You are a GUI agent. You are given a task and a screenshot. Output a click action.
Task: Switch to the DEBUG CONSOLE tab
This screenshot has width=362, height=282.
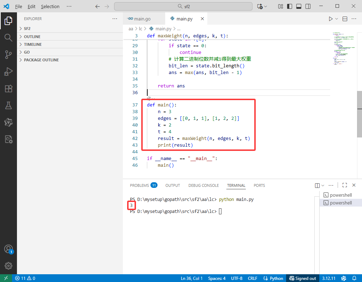coord(203,185)
